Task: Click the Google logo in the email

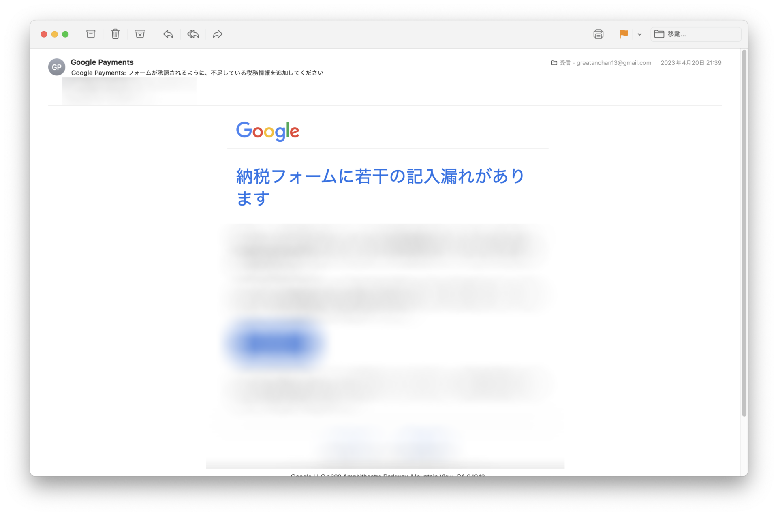Action: coord(268,131)
